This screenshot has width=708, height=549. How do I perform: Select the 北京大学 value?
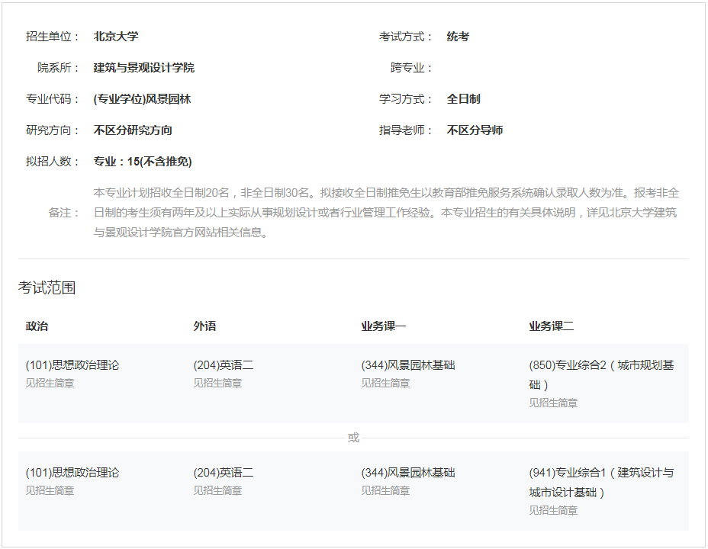[116, 37]
